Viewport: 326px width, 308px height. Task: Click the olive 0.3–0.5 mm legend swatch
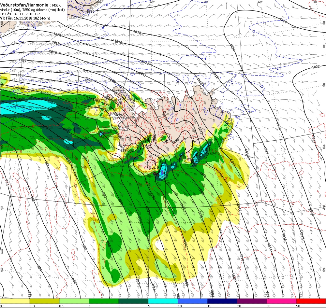point(44,301)
